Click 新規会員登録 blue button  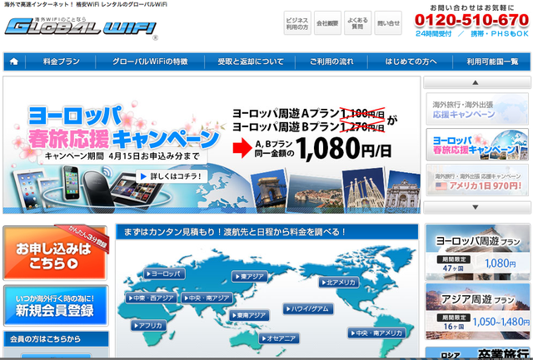point(56,306)
